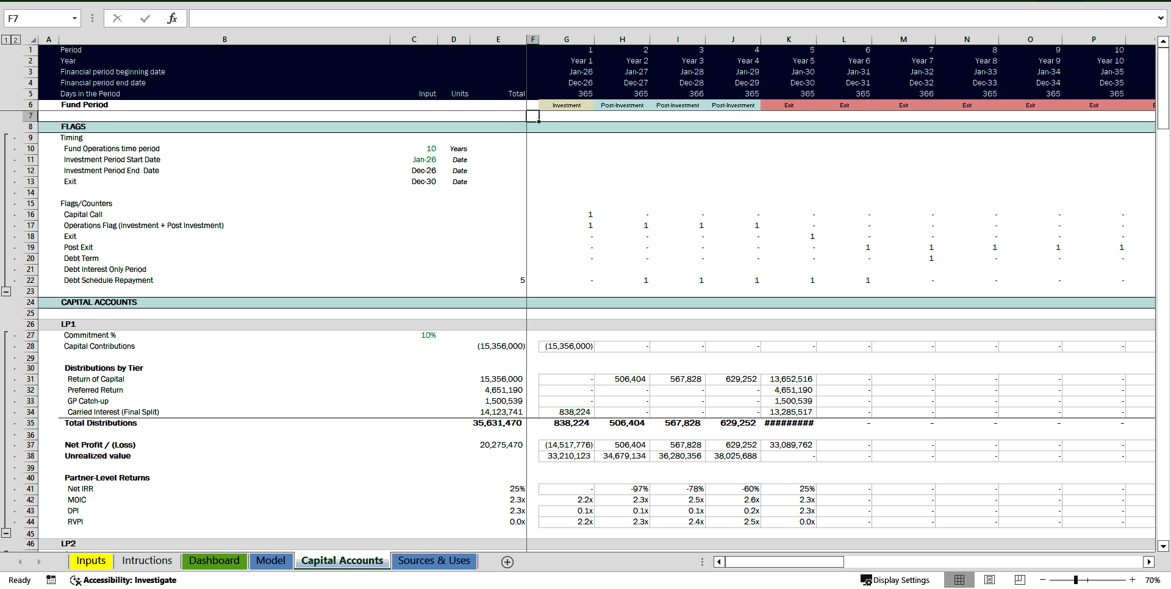Click the sheet tab bar resize handle dots
Viewport: 1171px width, 589px height.
(702, 562)
